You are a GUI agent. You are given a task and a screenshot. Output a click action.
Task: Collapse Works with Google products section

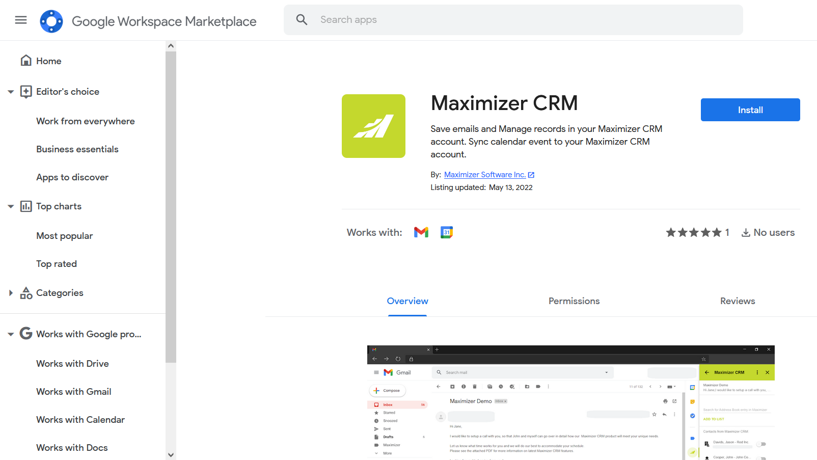click(11, 334)
